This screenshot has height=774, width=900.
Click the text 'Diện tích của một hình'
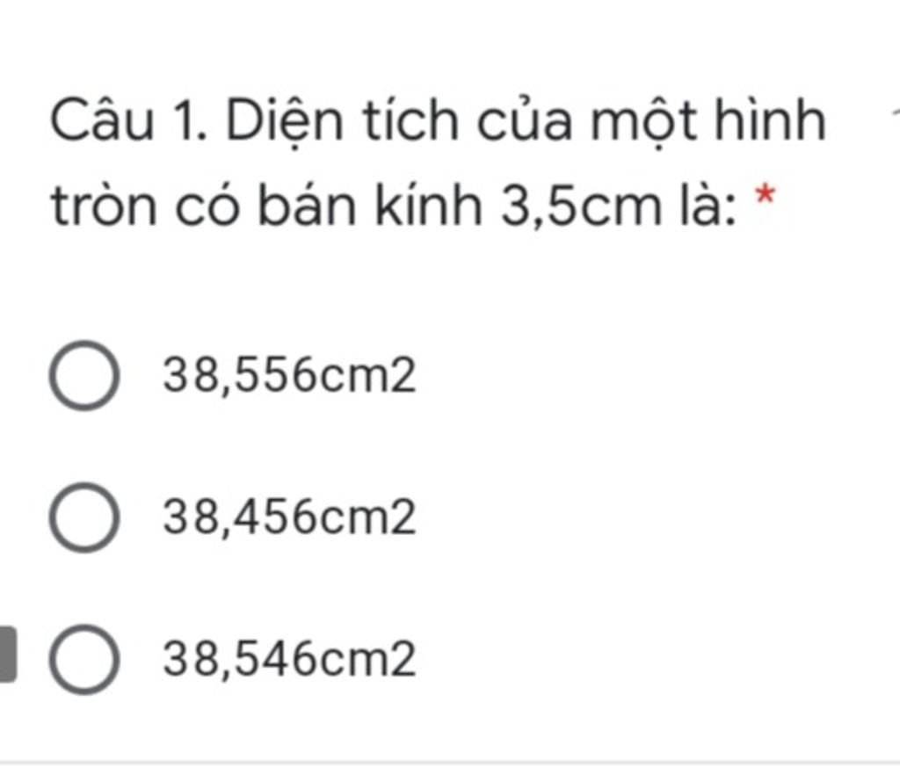coord(526,121)
